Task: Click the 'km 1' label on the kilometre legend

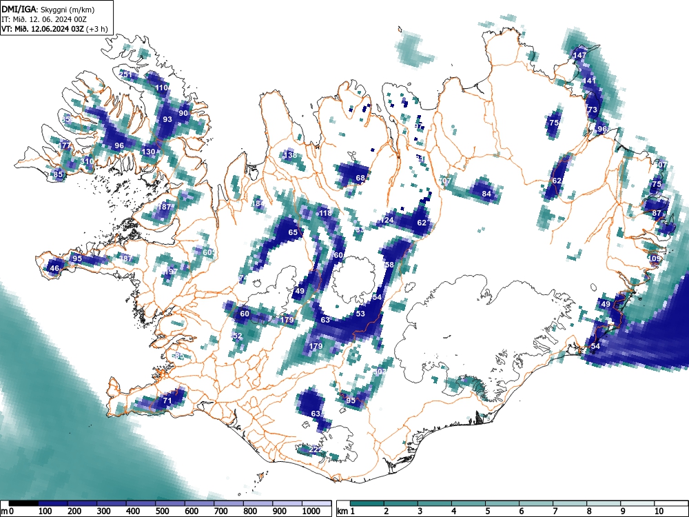Action: 346,511
